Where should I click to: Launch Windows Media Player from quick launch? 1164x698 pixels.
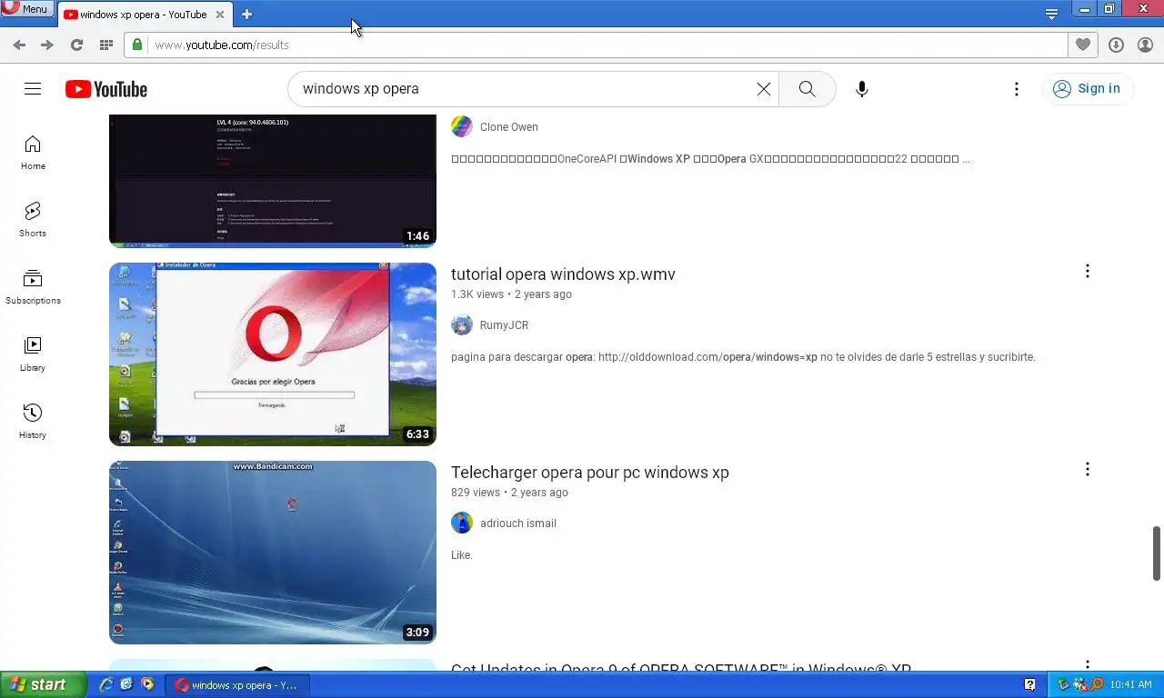coord(147,684)
